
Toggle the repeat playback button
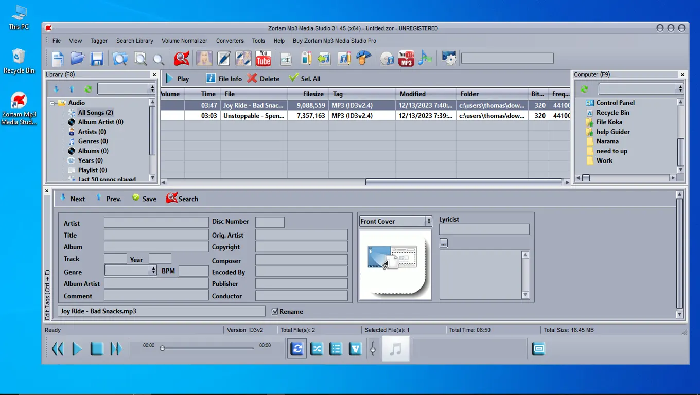tap(297, 349)
